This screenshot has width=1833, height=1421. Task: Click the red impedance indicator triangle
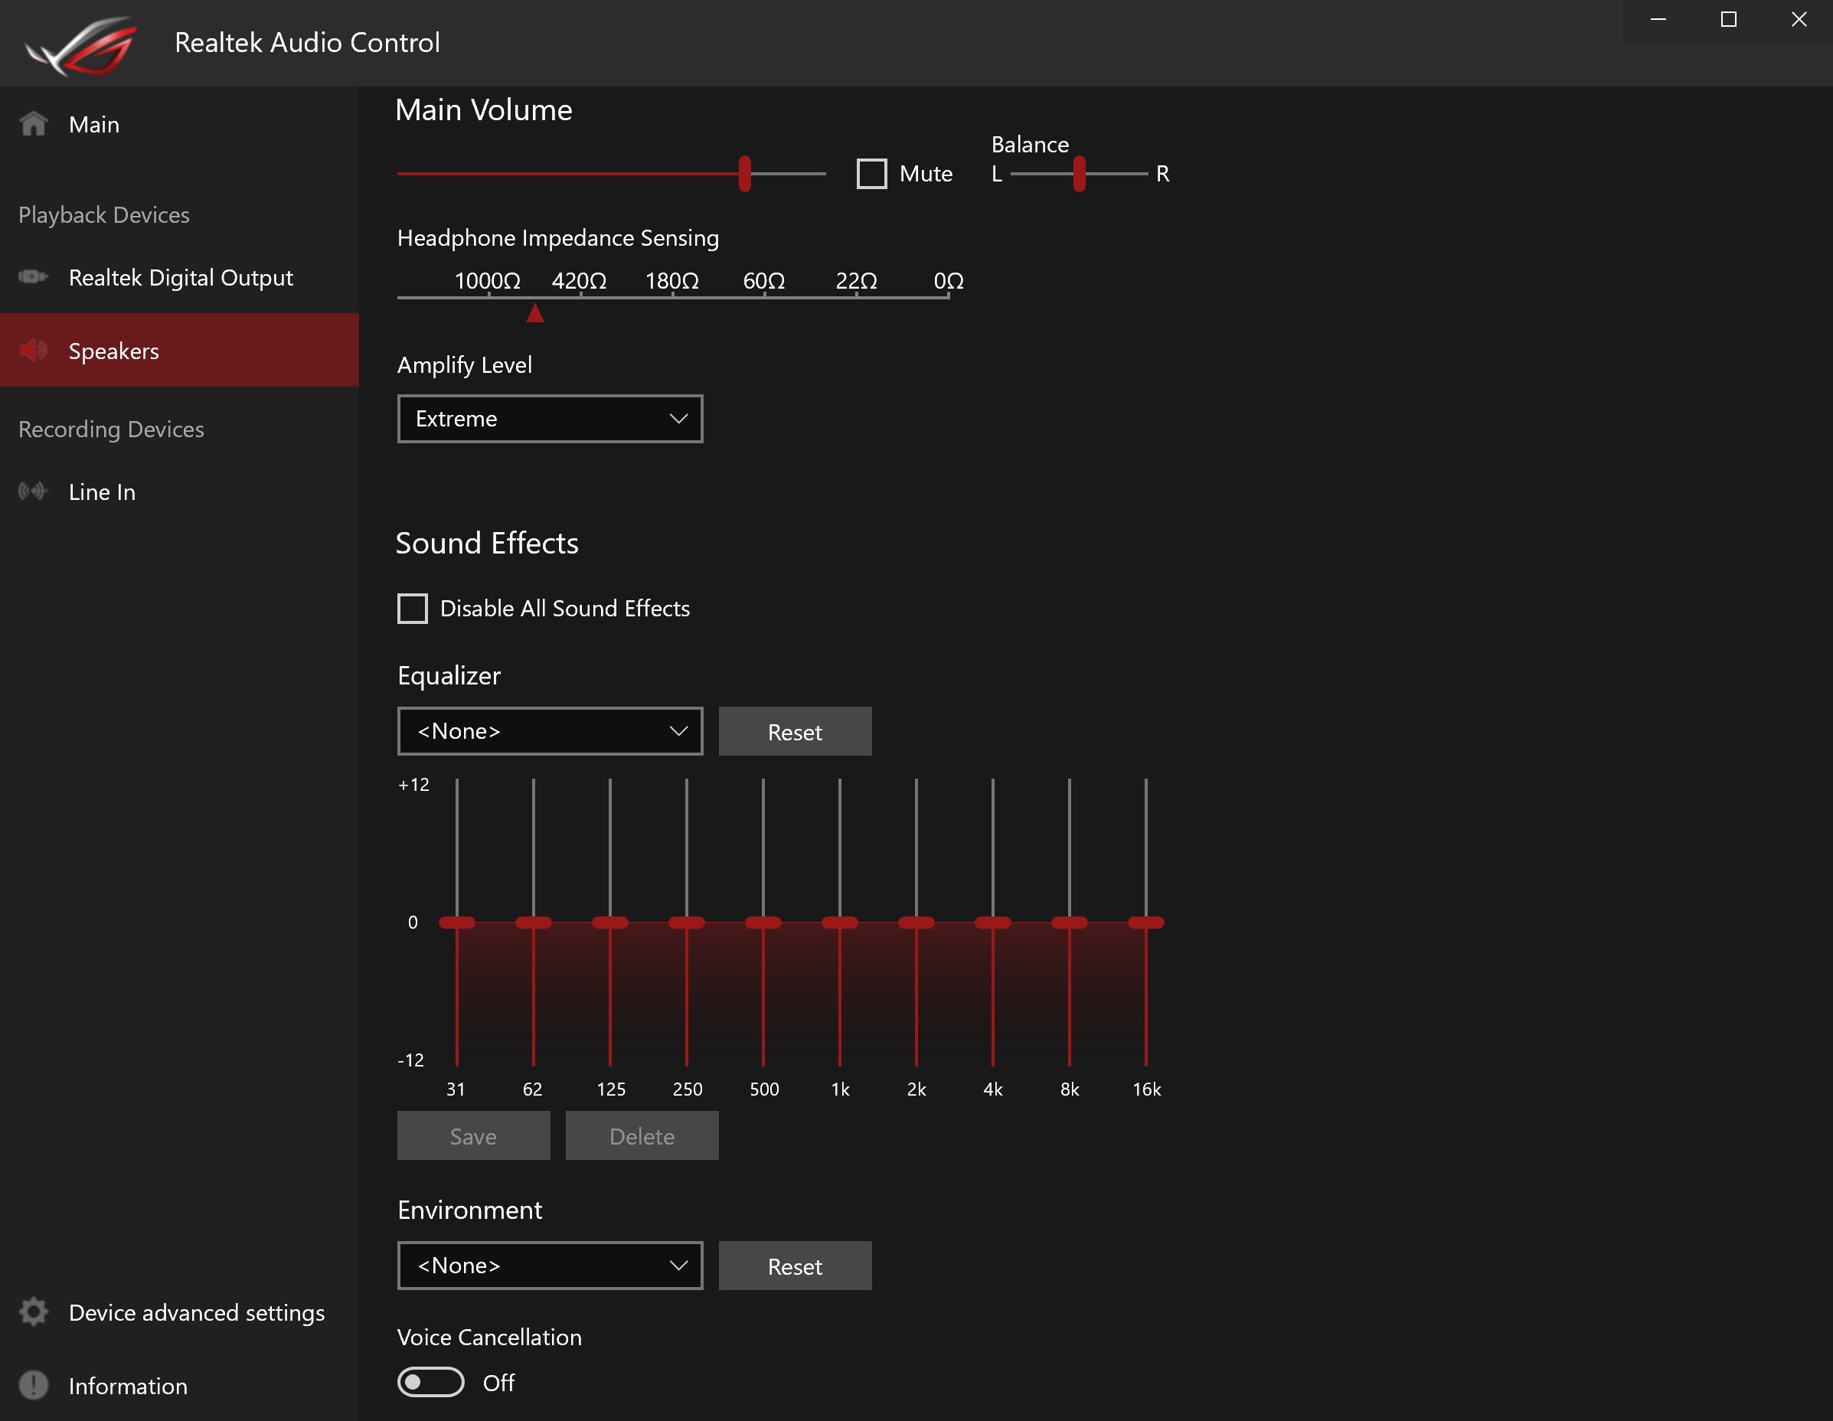(x=534, y=313)
